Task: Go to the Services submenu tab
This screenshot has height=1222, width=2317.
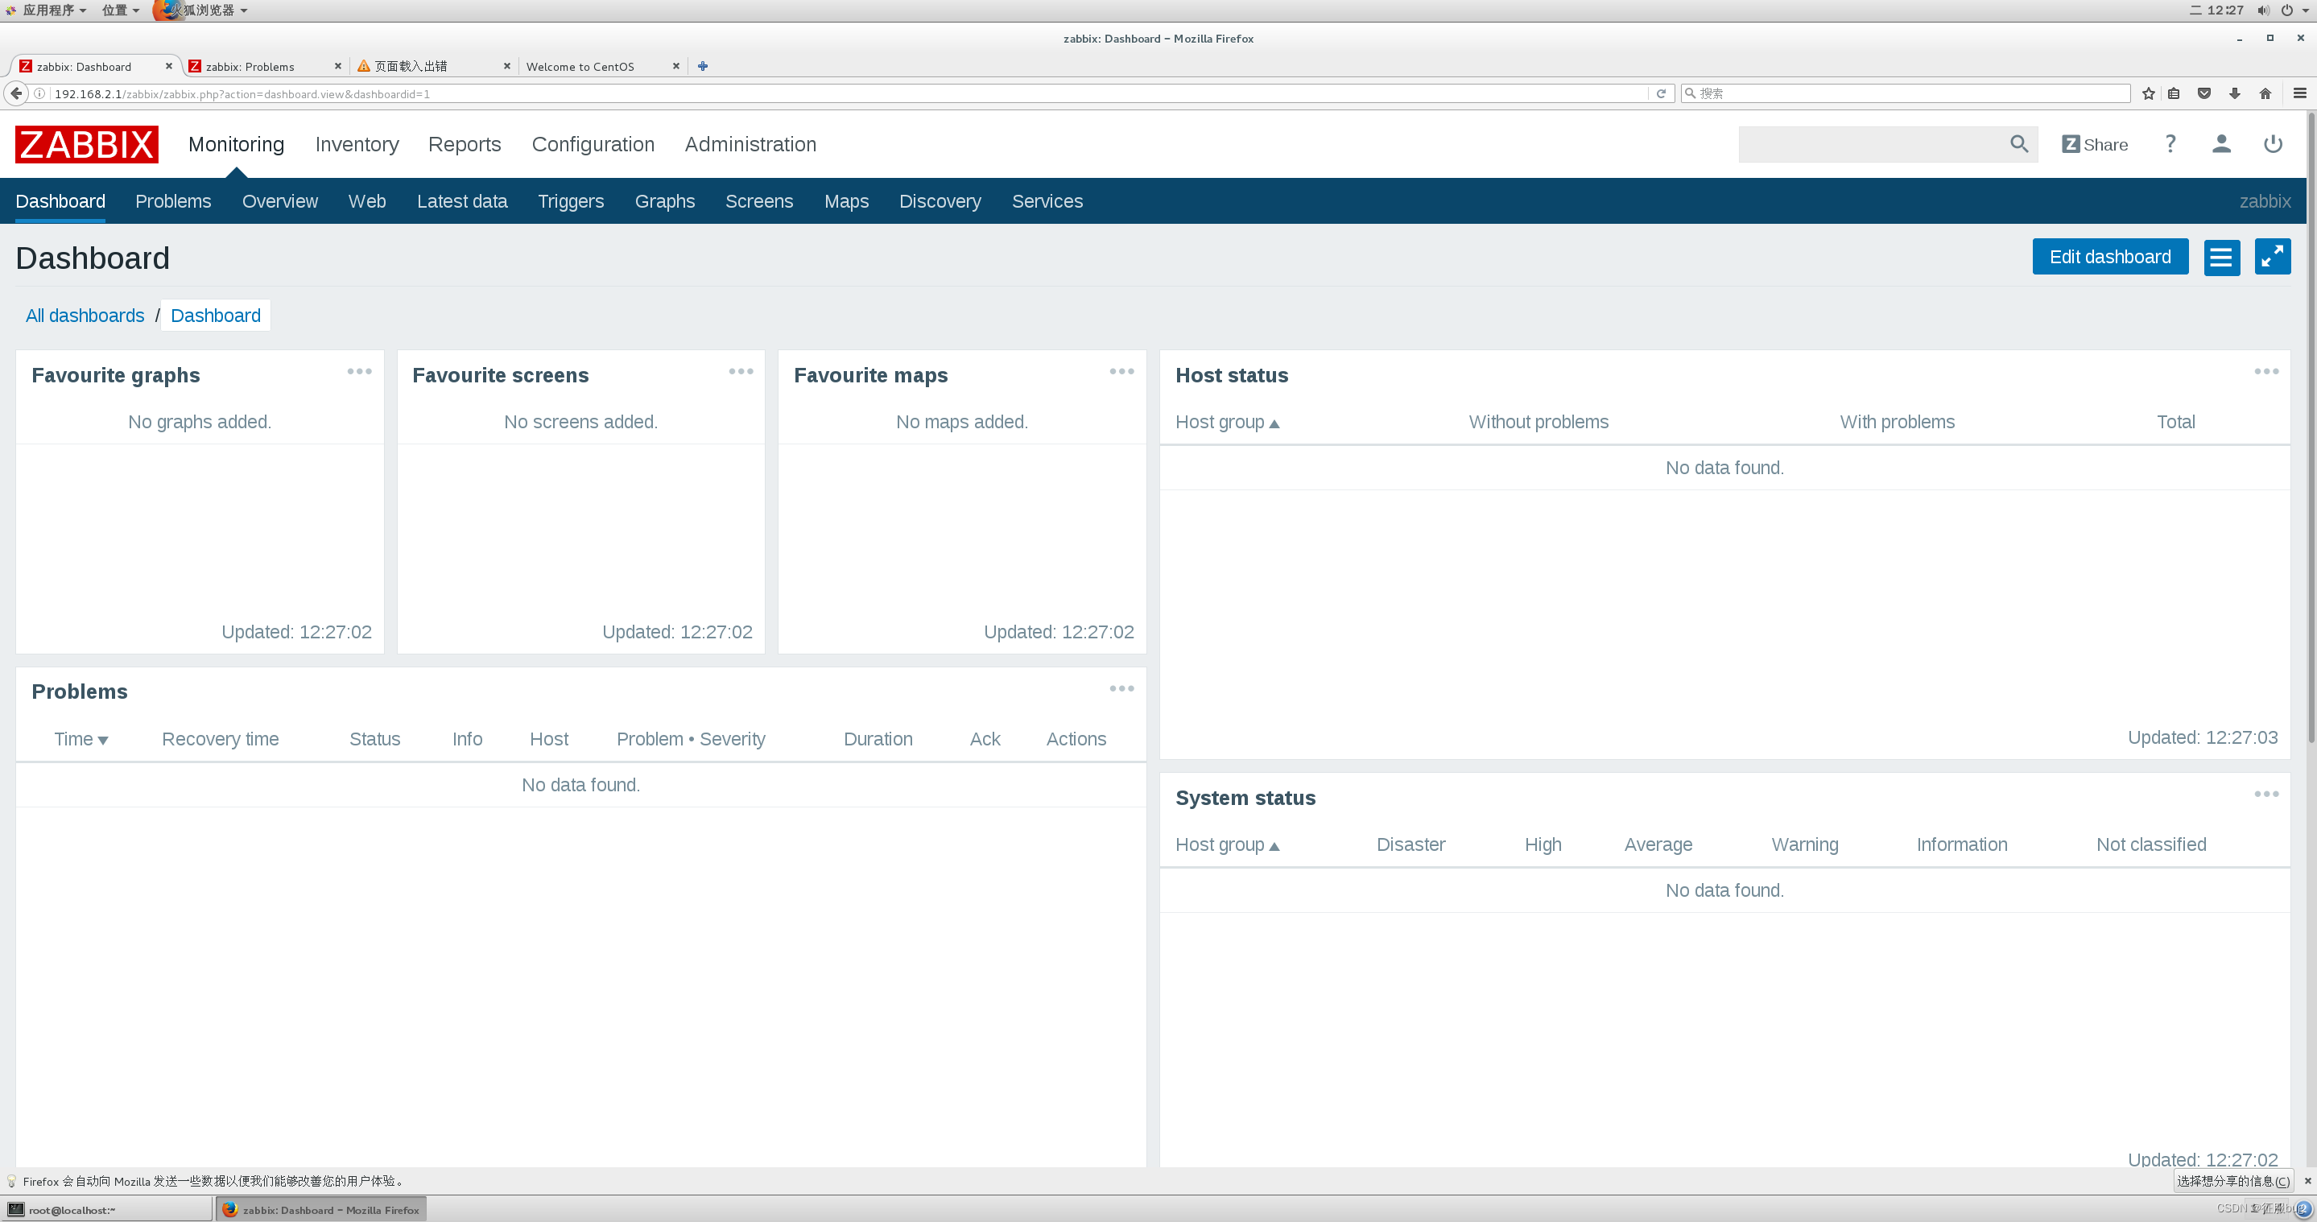Action: [x=1047, y=201]
